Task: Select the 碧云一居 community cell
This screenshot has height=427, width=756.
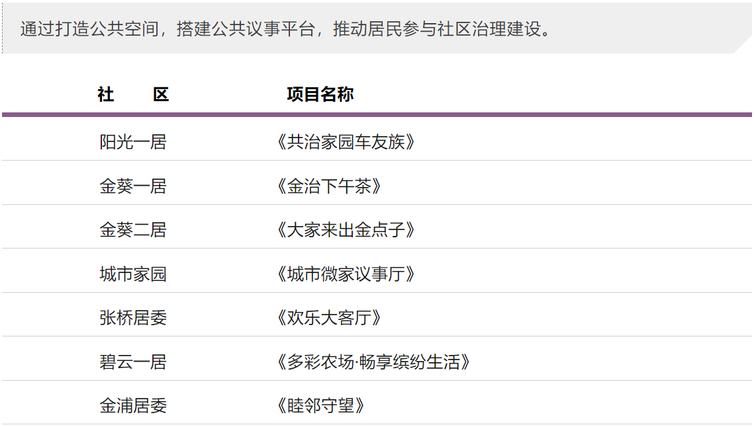Action: (x=133, y=362)
